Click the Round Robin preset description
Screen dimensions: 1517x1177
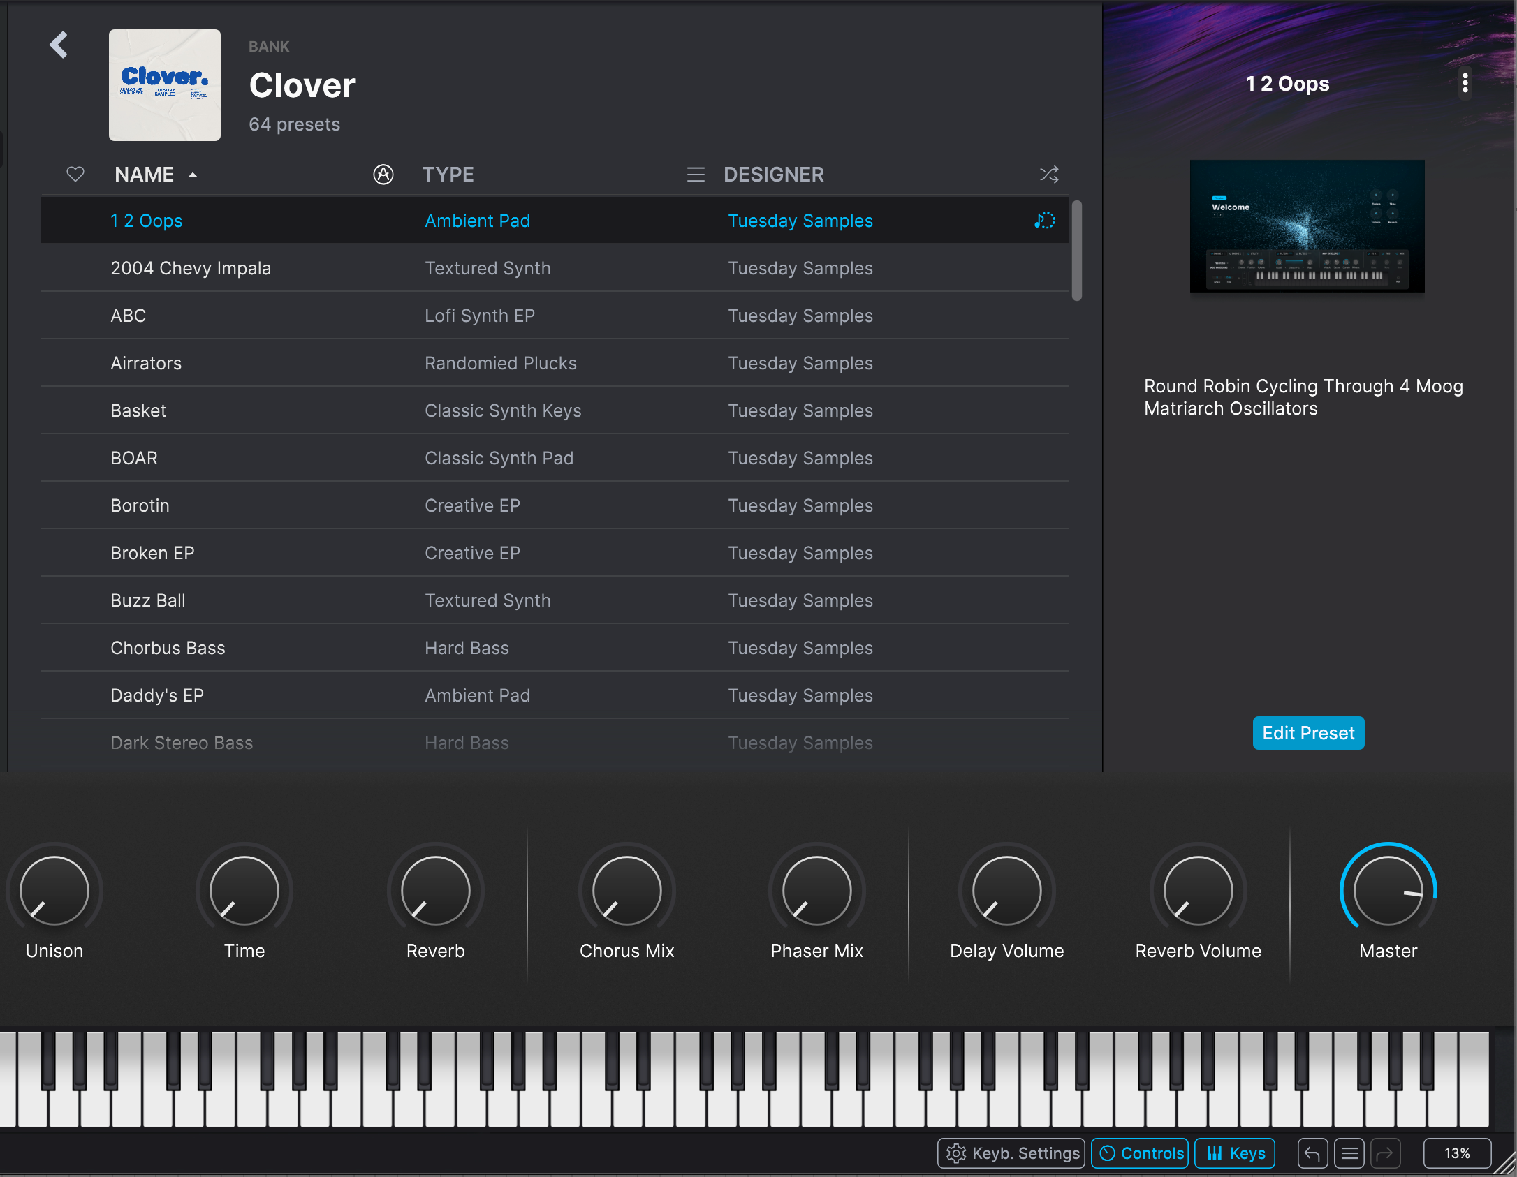coord(1303,397)
